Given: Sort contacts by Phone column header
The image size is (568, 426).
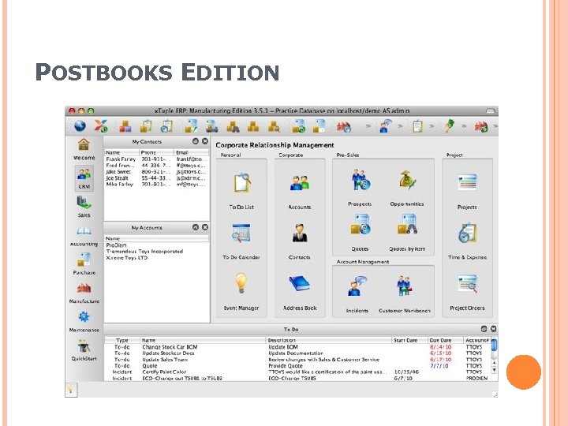Looking at the screenshot, I should point(156,152).
